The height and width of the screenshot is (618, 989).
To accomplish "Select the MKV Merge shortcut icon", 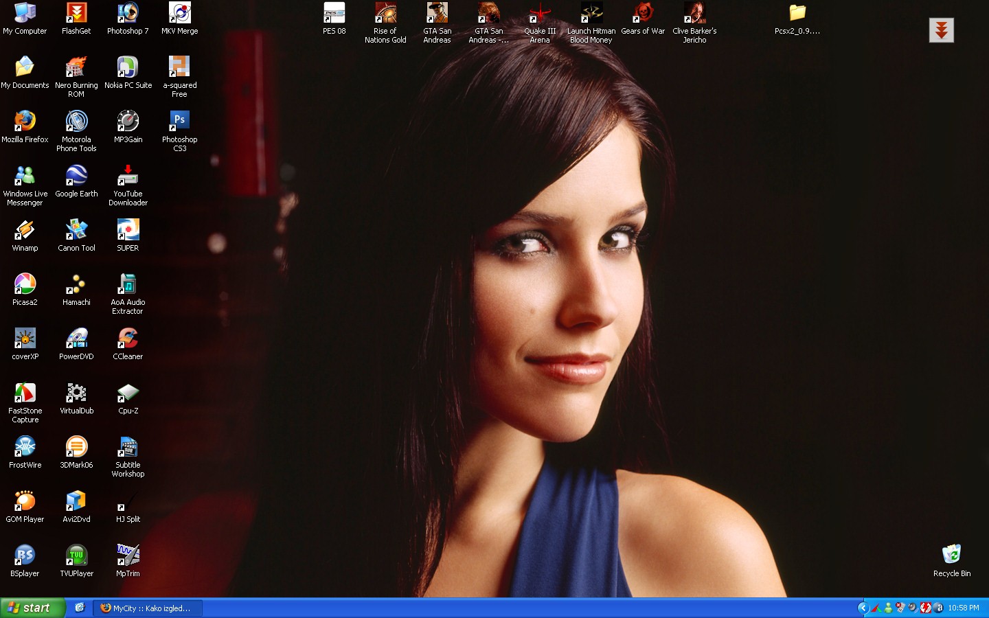I will click(x=179, y=19).
